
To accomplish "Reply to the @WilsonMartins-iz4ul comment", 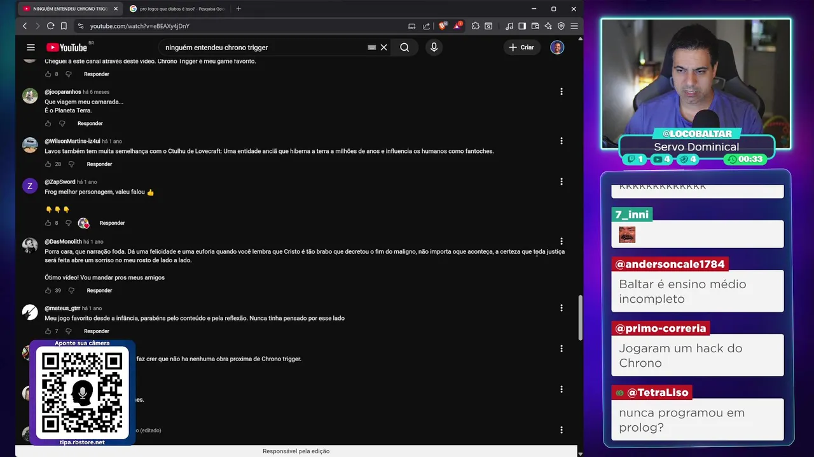I will point(99,164).
